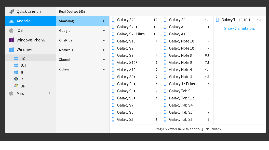Click phone icon beside Galaxy S10e

coord(113,69)
